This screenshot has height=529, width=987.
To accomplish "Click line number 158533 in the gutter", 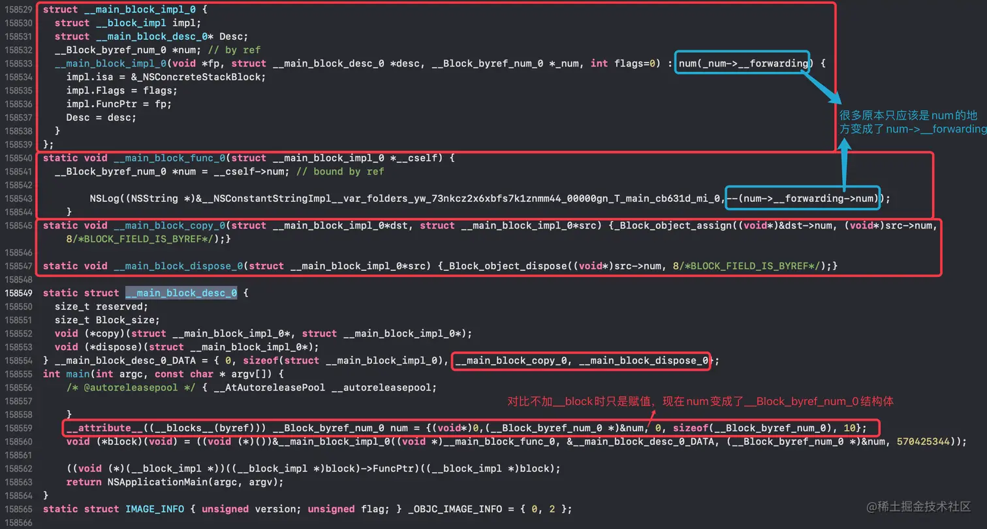I will (18, 63).
